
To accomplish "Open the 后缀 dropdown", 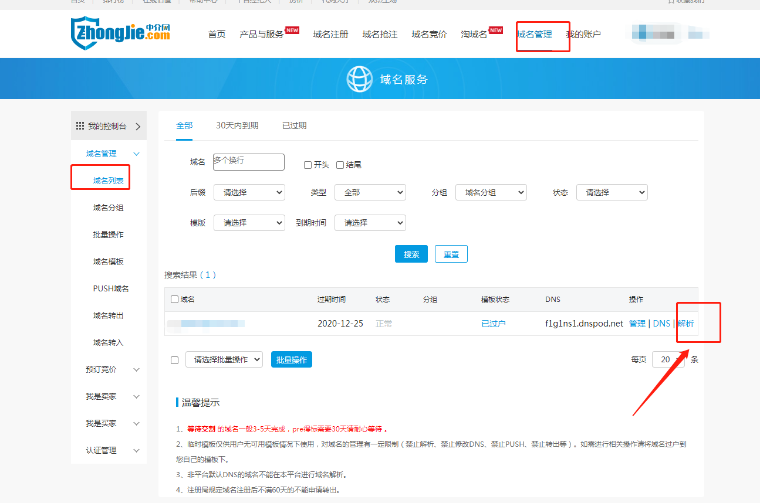I will [x=249, y=192].
